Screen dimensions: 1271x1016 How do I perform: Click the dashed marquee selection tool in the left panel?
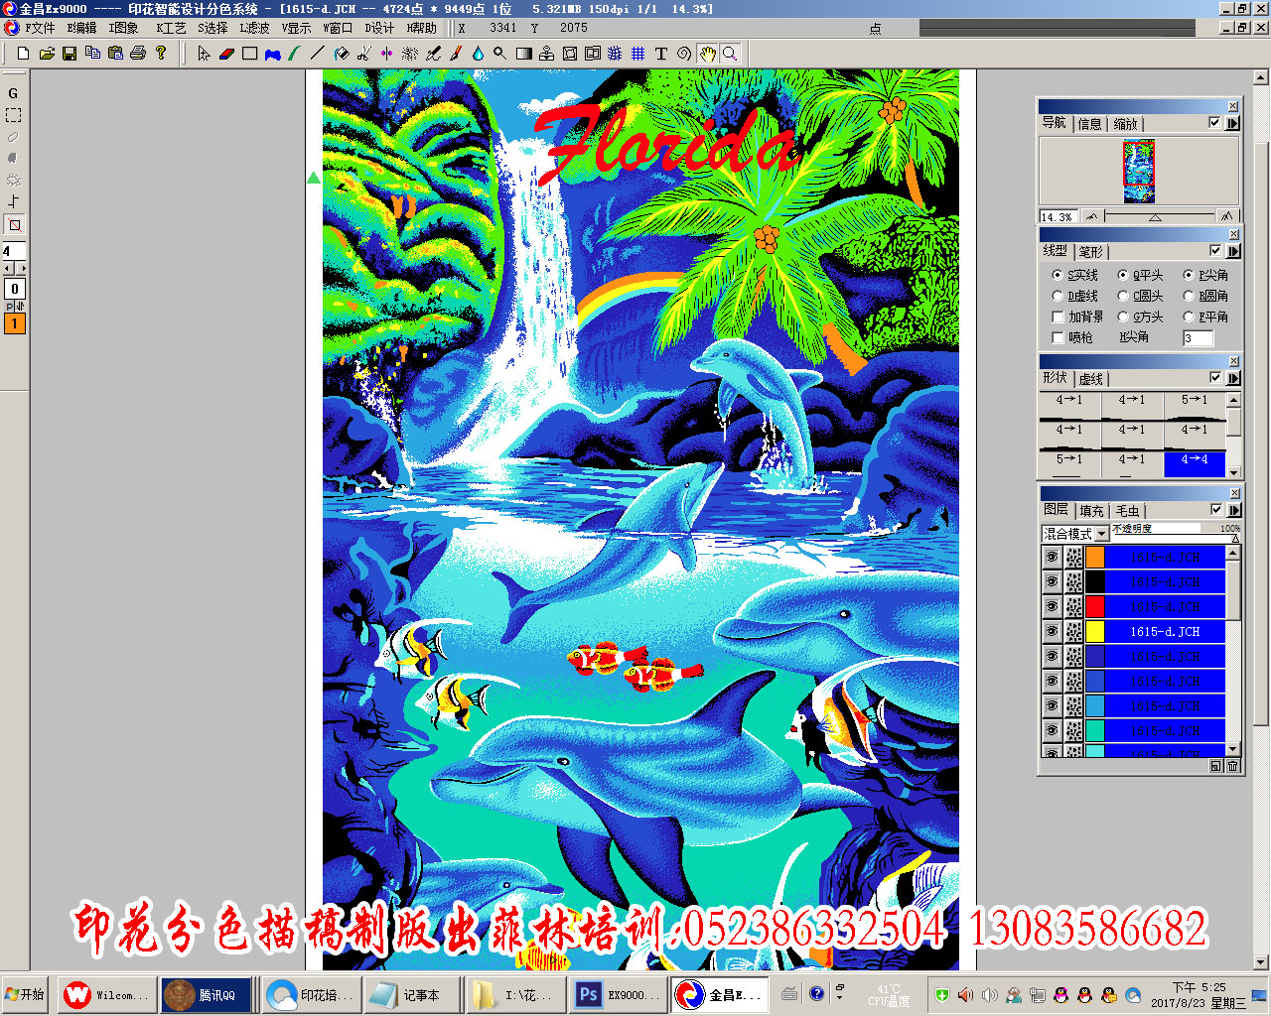(14, 115)
